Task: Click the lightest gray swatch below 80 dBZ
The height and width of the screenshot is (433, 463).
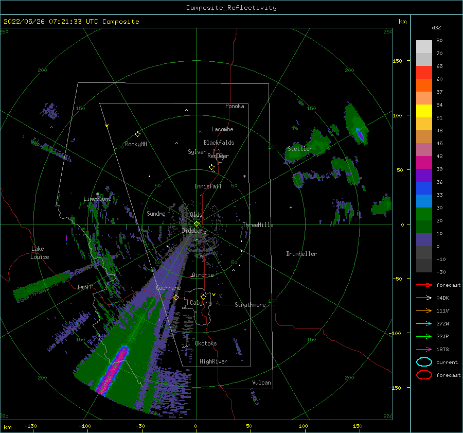Action: pos(424,47)
